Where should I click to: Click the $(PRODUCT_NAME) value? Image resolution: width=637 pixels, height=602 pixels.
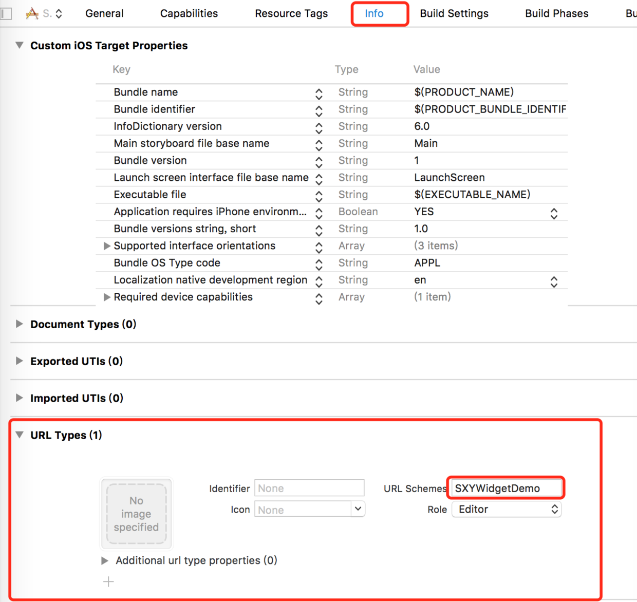click(464, 92)
